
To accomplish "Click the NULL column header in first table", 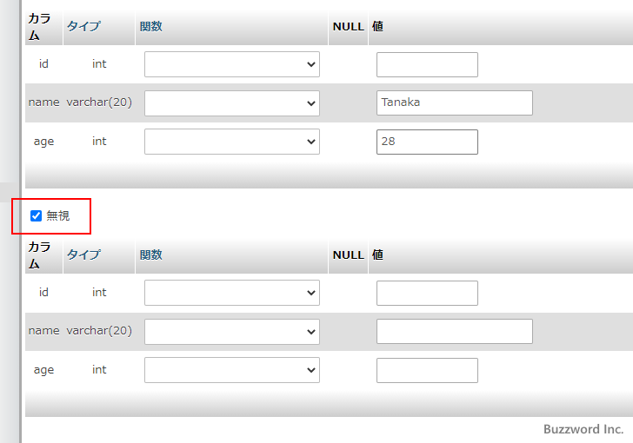I will [348, 26].
